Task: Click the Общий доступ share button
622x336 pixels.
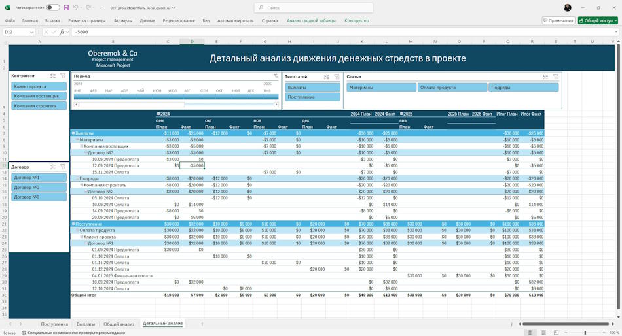Action: (x=598, y=20)
